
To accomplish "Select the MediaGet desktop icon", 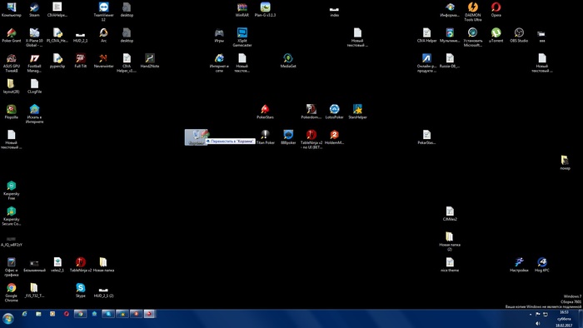I will 288,62.
